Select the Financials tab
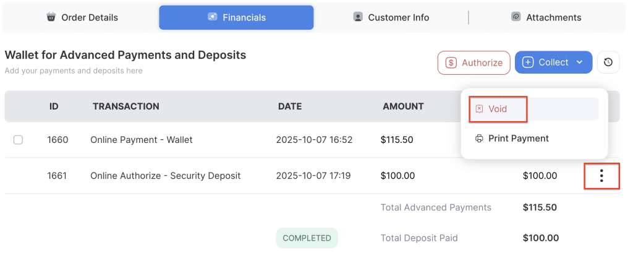Viewport: 633px width, 253px height. click(x=236, y=17)
